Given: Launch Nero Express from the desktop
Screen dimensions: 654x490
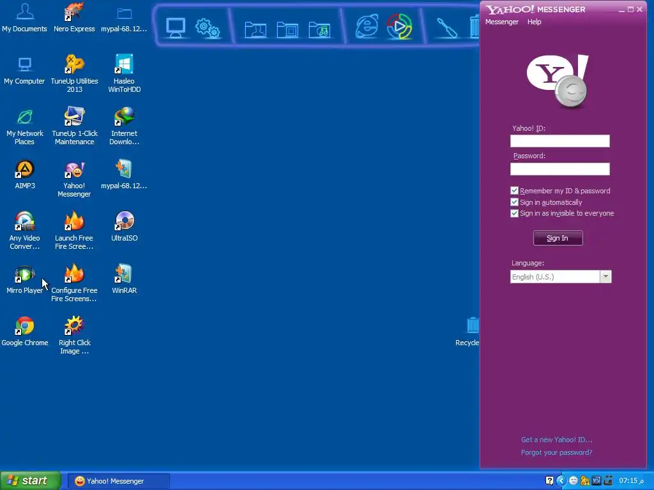Looking at the screenshot, I should click(74, 18).
